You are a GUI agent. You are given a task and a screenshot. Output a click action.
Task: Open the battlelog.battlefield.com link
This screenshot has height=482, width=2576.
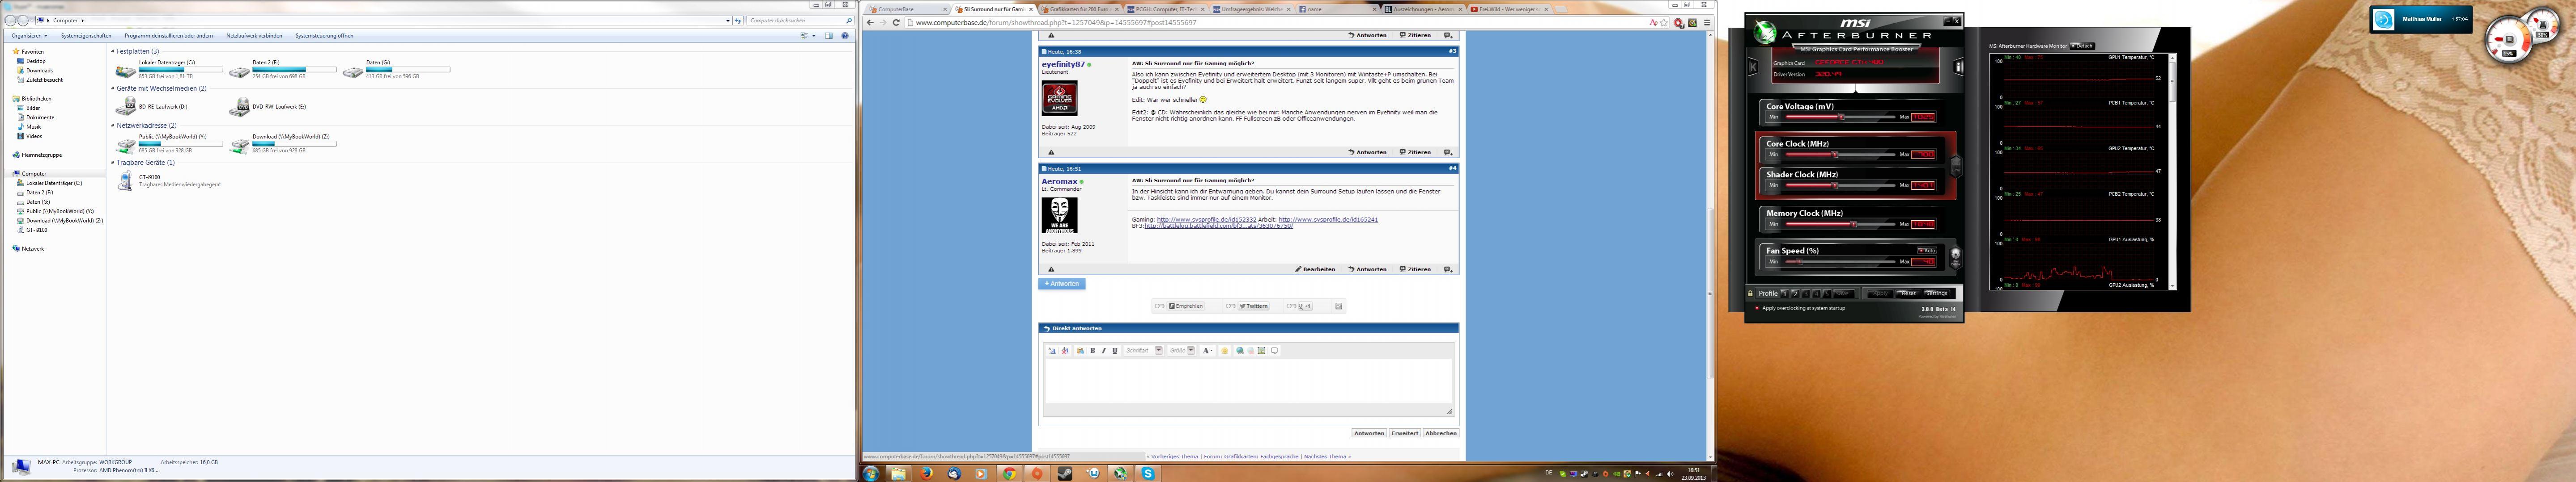[1219, 226]
